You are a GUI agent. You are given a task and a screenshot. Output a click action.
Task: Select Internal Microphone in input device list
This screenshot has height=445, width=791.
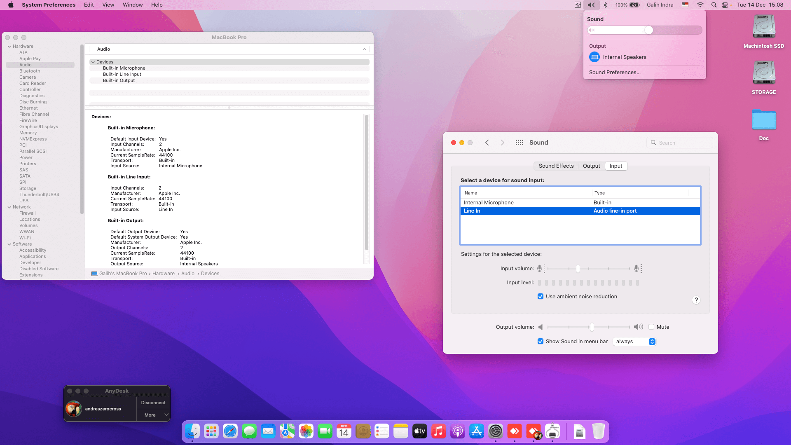[580, 202]
